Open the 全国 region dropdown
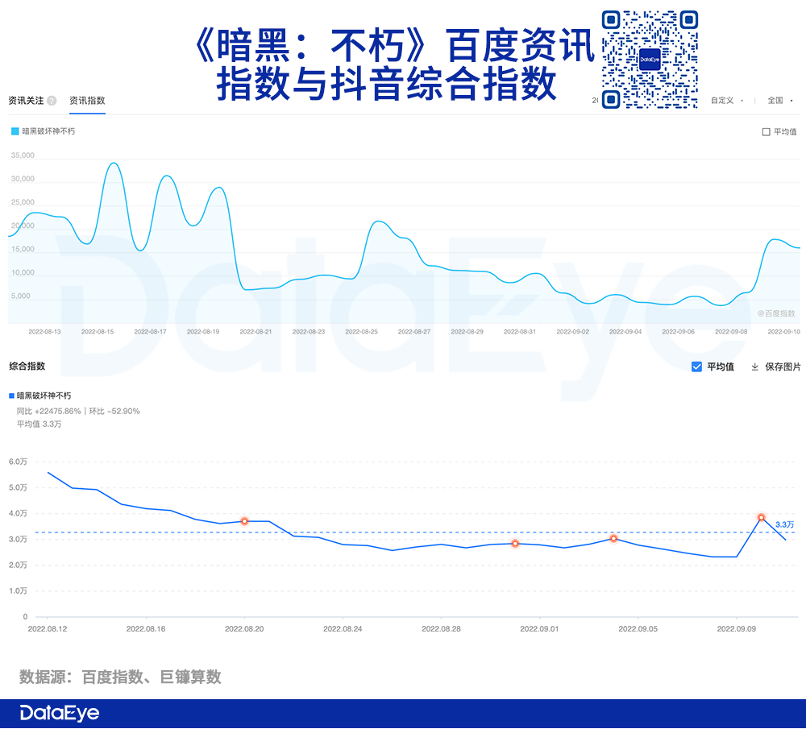The image size is (806, 729). point(779,101)
